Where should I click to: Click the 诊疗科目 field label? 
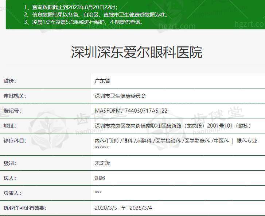pos(15,141)
